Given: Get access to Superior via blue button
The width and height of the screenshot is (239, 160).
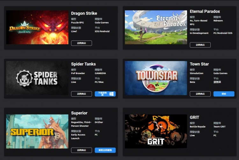Looking at the screenshot, I should click(x=105, y=150).
